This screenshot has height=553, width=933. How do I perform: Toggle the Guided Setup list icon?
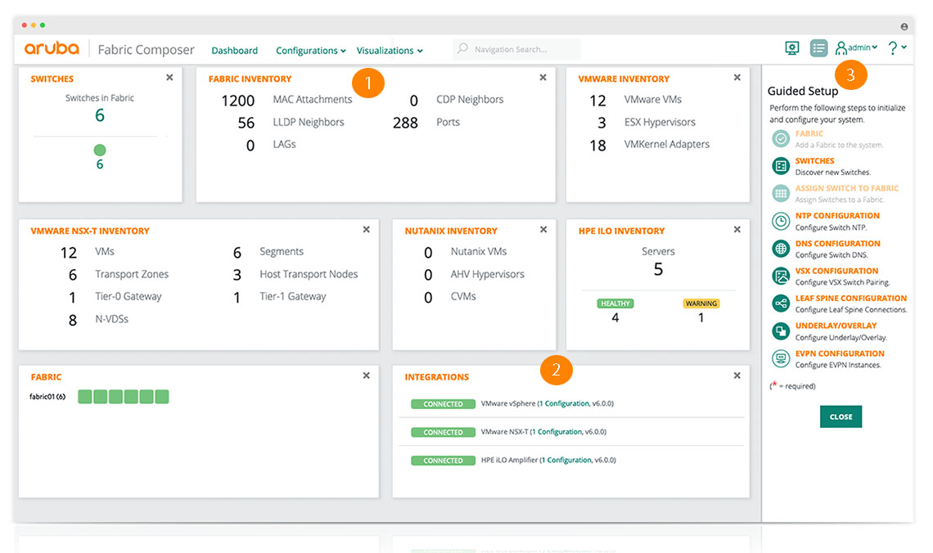(x=818, y=48)
